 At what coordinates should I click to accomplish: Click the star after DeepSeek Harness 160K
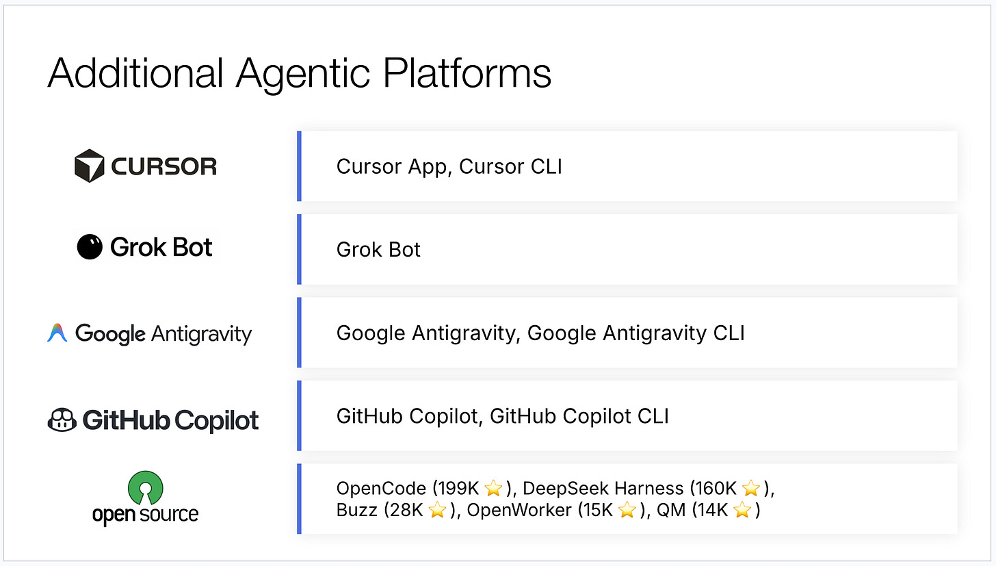pos(751,489)
